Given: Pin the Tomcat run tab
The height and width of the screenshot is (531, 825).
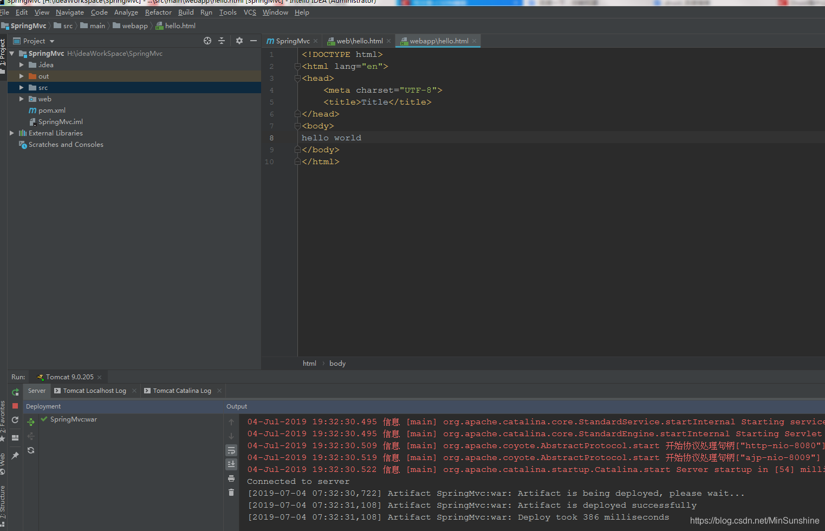Looking at the screenshot, I should click(x=15, y=456).
